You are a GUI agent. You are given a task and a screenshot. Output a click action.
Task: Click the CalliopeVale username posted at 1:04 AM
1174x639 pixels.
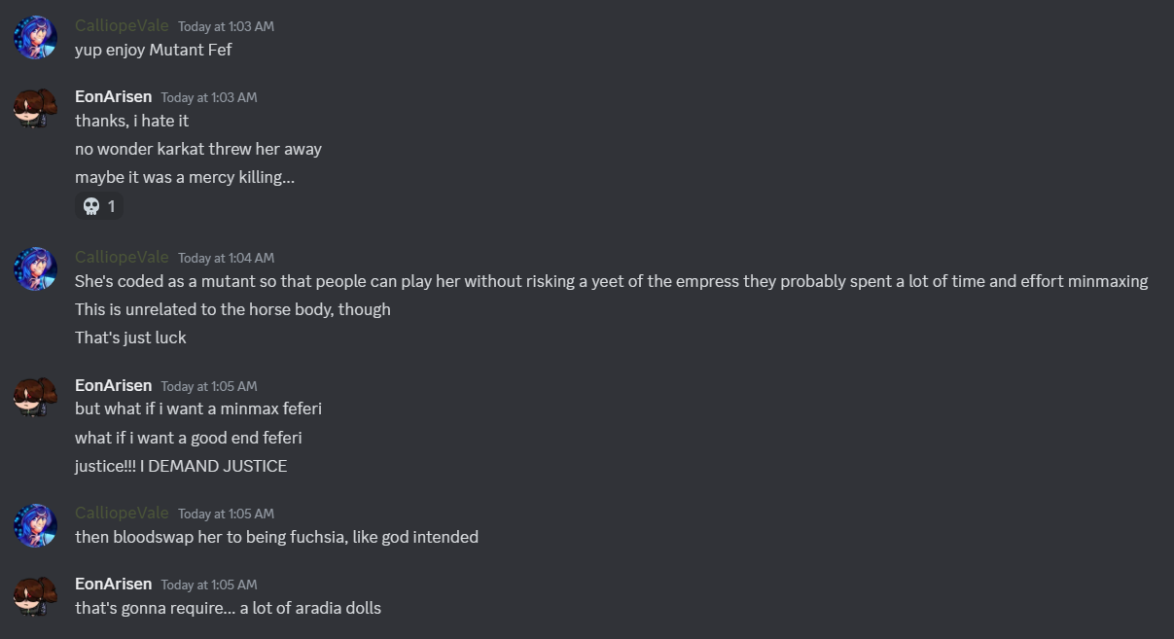122,257
